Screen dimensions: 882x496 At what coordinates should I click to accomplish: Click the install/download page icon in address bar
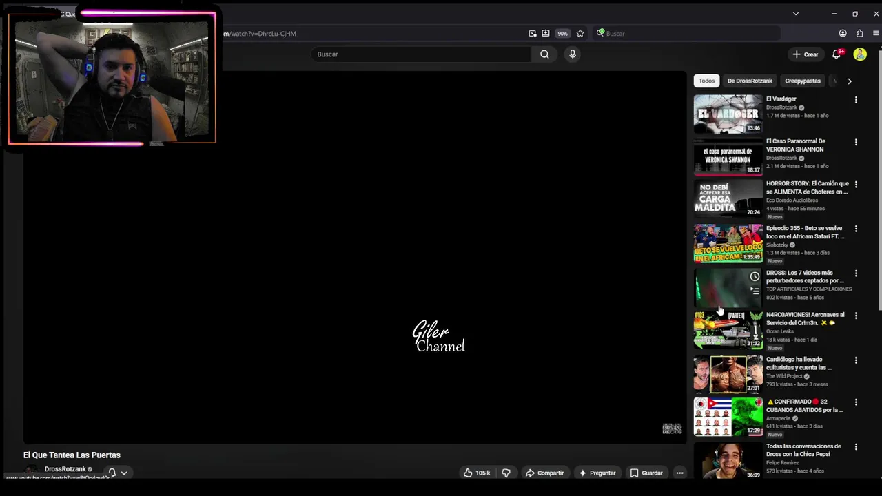click(x=546, y=33)
